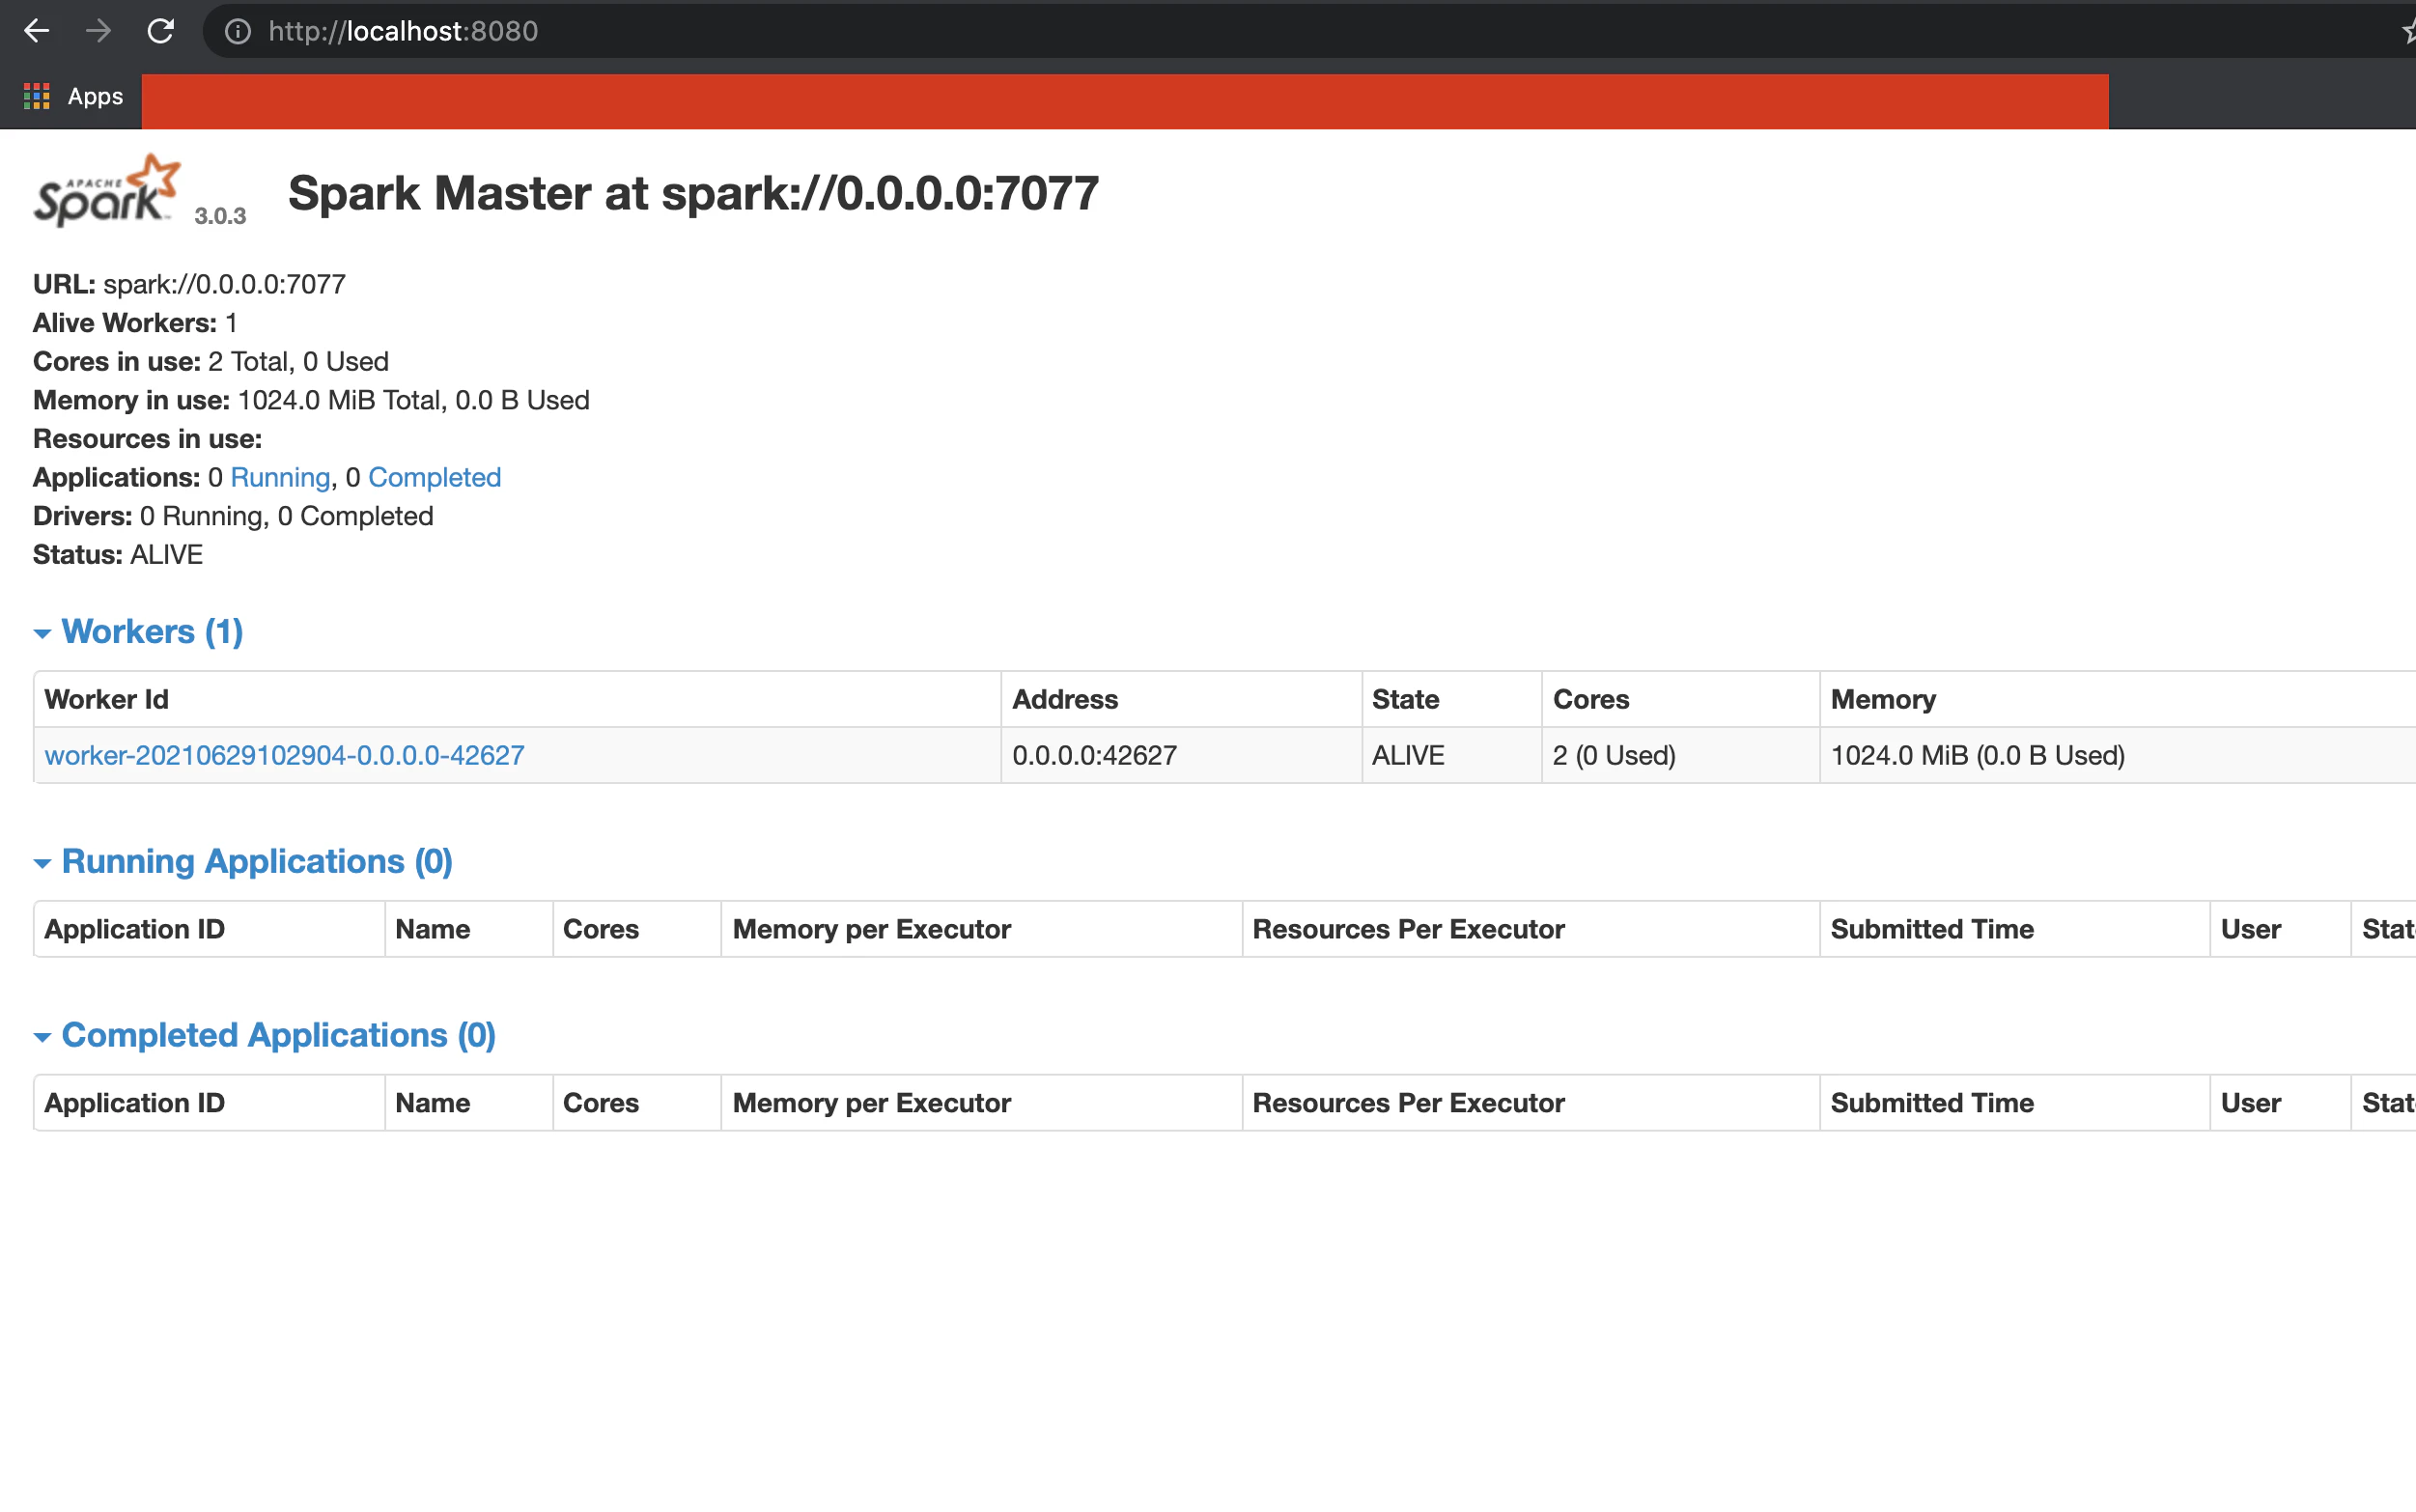Open the Completed applications link
Viewport: 2416px width, 1512px height.
click(x=435, y=478)
